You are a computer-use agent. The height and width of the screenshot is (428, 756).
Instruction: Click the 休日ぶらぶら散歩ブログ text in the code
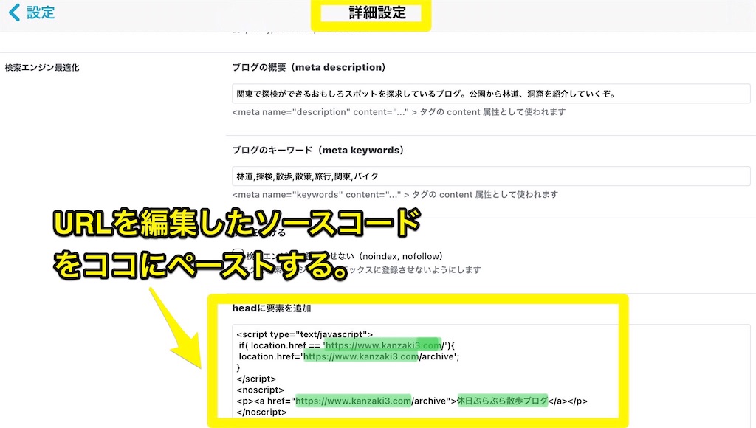coord(502,401)
